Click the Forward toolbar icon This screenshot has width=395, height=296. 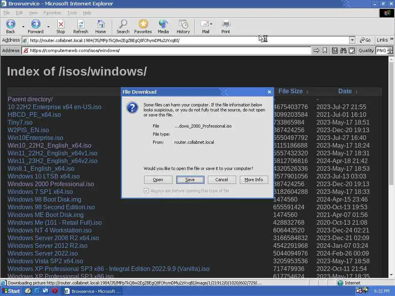[35, 24]
